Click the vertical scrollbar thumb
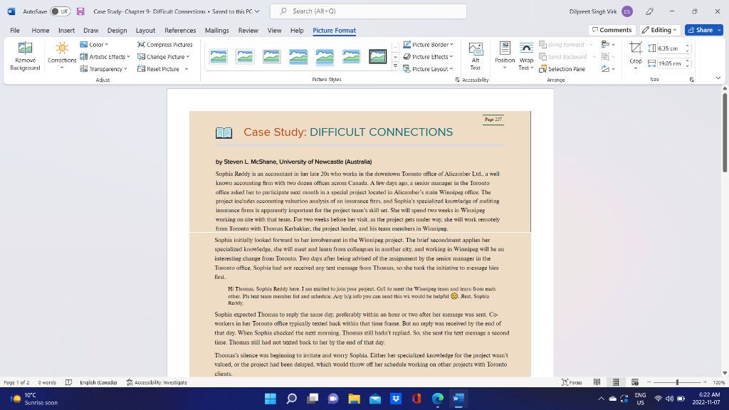This screenshot has width=729, height=410. pyautogui.click(x=724, y=132)
